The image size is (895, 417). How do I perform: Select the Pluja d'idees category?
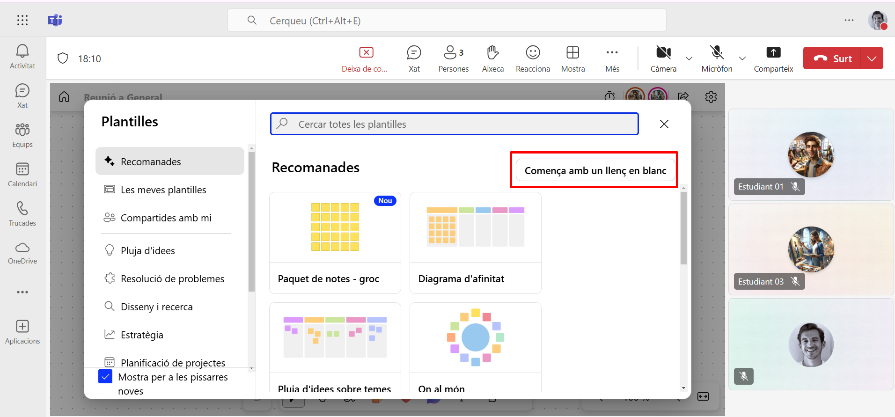(x=148, y=251)
